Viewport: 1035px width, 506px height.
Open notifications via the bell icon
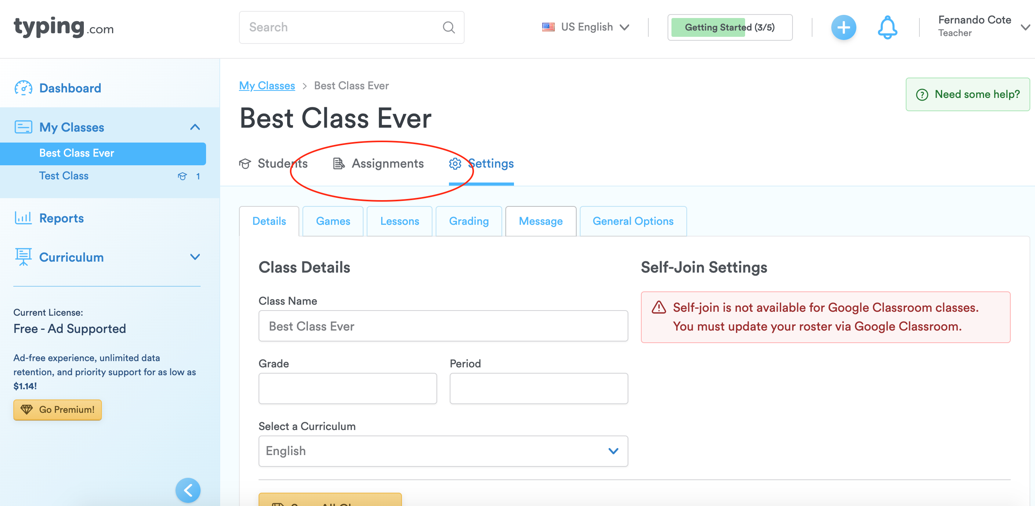887,27
